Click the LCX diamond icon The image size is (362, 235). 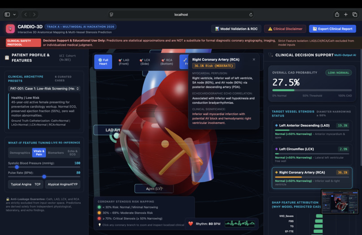point(276,149)
